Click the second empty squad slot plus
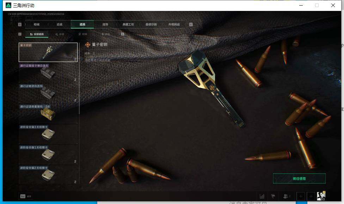Image resolution: width=344 pixels, height=204 pixels. pos(311,196)
